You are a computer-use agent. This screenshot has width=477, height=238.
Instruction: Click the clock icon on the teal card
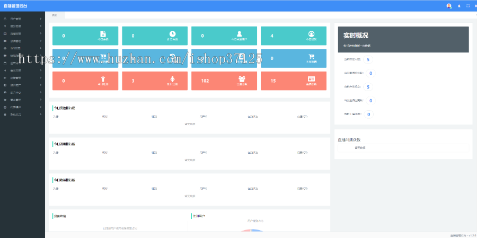[172, 34]
